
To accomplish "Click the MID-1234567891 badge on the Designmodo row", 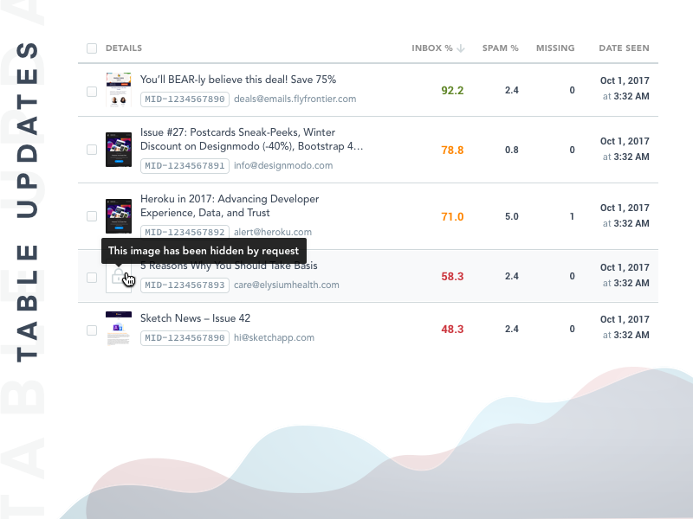I will (185, 165).
